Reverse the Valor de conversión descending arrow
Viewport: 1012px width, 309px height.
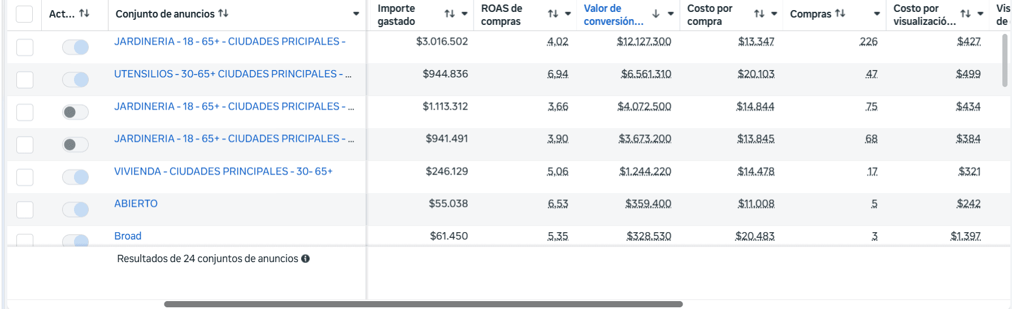[x=655, y=14]
